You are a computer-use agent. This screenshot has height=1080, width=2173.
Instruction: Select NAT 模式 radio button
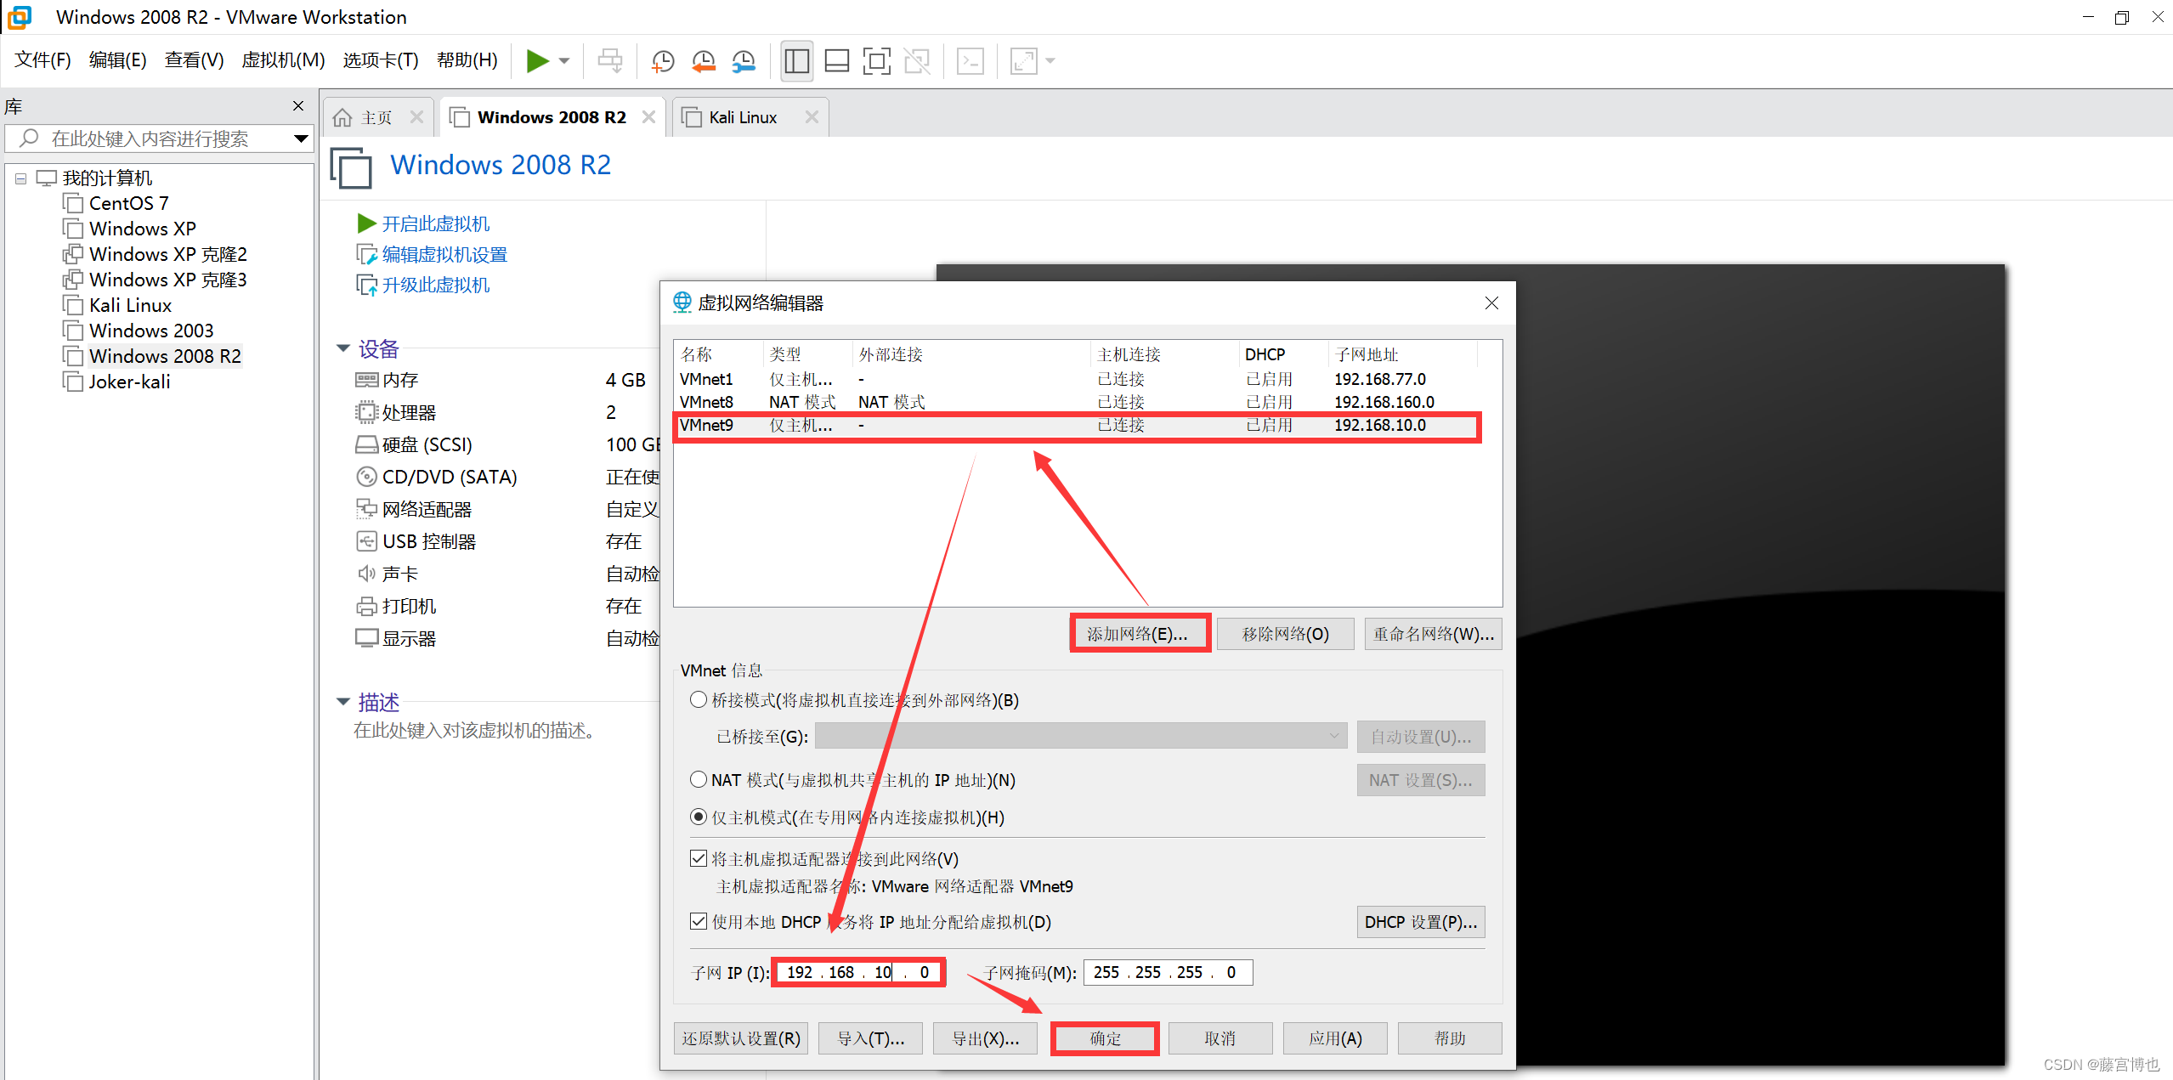pyautogui.click(x=699, y=779)
